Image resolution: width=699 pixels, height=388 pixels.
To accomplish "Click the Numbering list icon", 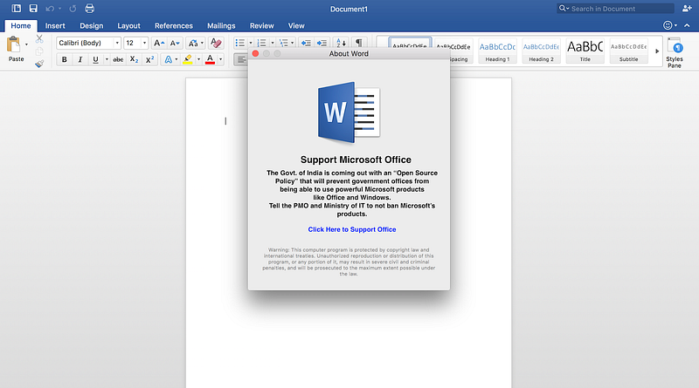I will 261,44.
